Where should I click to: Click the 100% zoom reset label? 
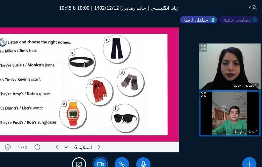coord(23,147)
